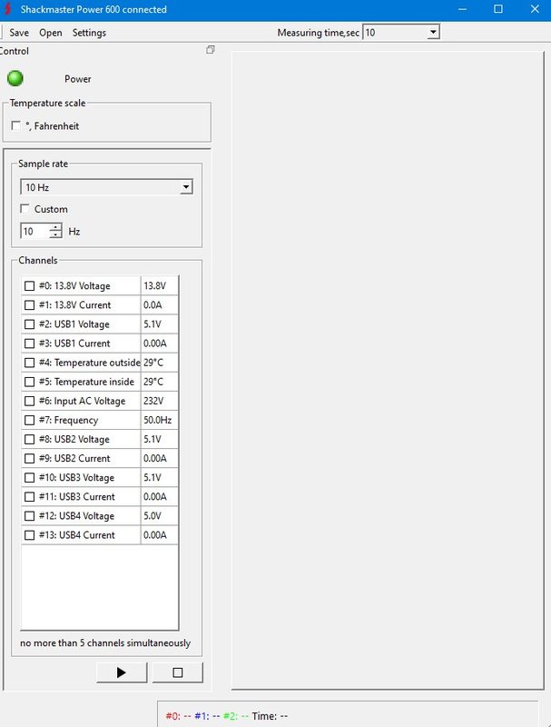Open the Settings menu

coord(89,33)
